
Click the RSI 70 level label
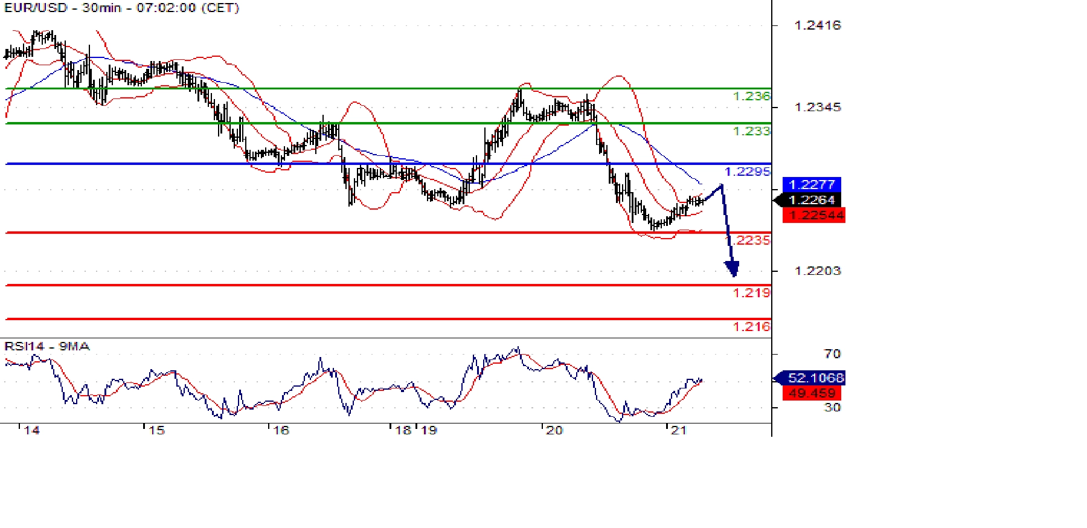pos(833,354)
